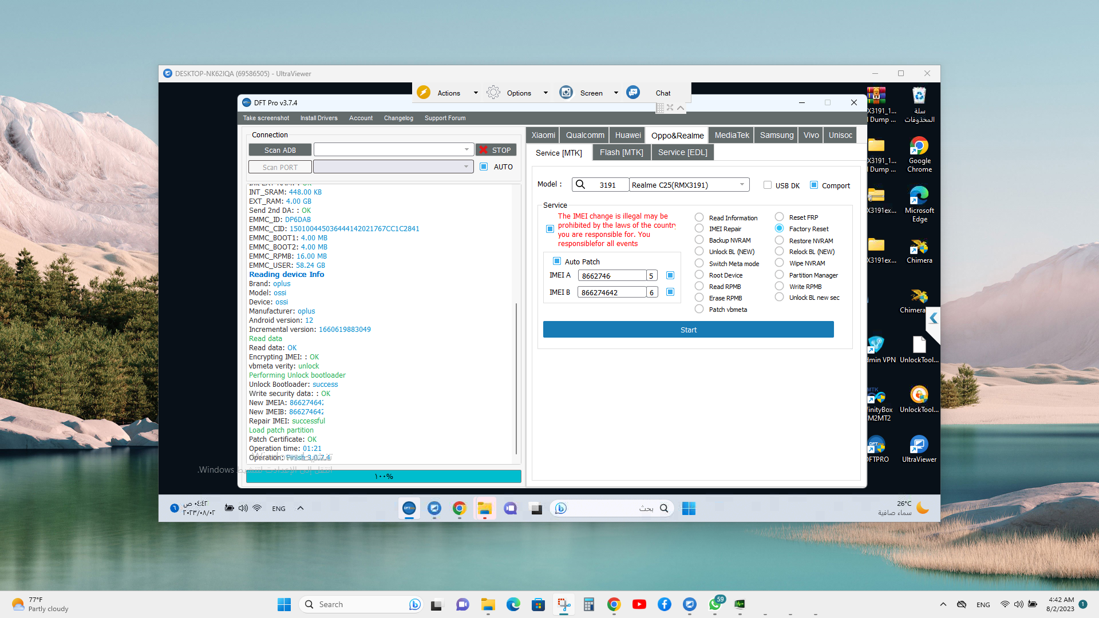The width and height of the screenshot is (1099, 618).
Task: Open Google Chrome on the remote desktop
Action: (919, 154)
